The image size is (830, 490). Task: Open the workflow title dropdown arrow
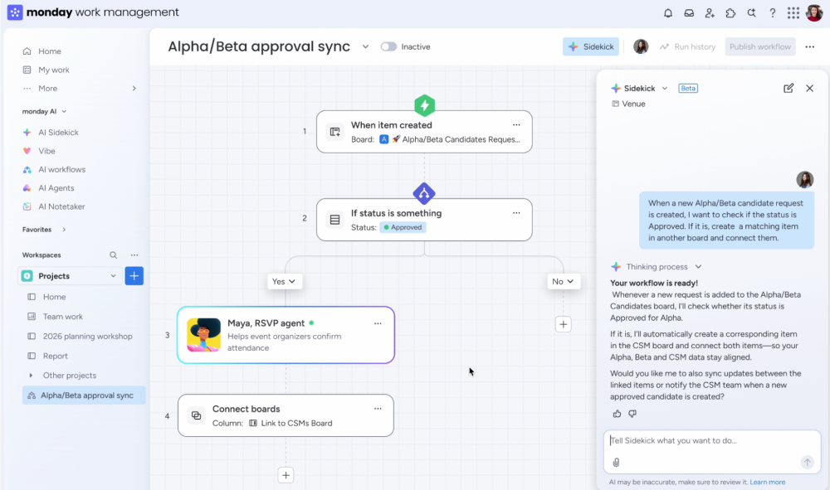pyautogui.click(x=365, y=46)
